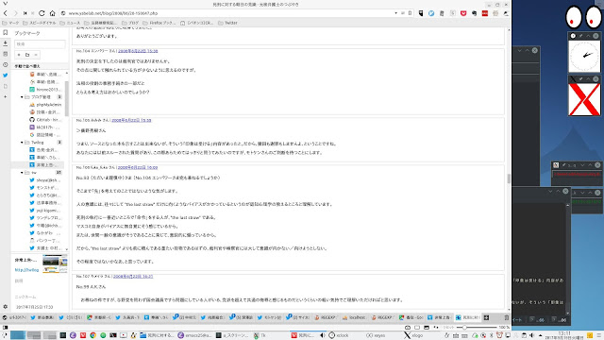Viewport: 604px width, 340px height.
Task: Toggle keep-above pin on xclock window
Action: point(580,36)
